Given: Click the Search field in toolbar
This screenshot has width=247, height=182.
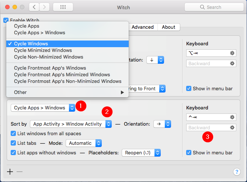Looking at the screenshot, I should (x=214, y=7).
